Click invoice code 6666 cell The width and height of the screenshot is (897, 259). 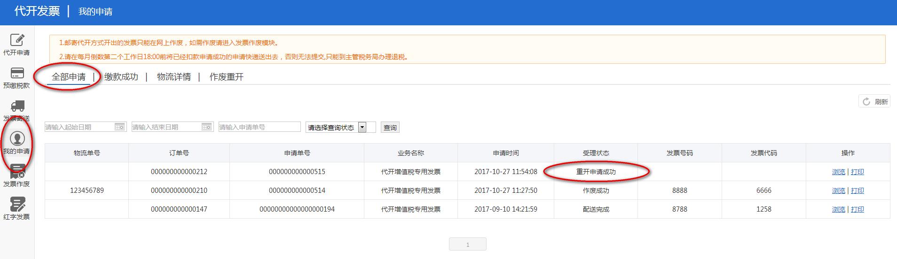click(764, 190)
